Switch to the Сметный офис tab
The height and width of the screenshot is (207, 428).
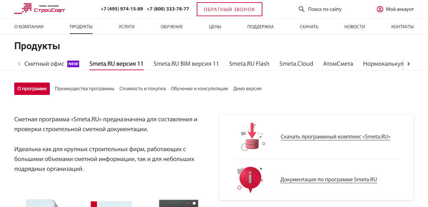click(x=44, y=64)
